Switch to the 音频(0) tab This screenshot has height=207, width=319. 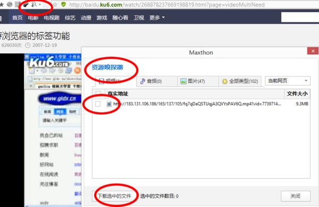[x=157, y=81]
